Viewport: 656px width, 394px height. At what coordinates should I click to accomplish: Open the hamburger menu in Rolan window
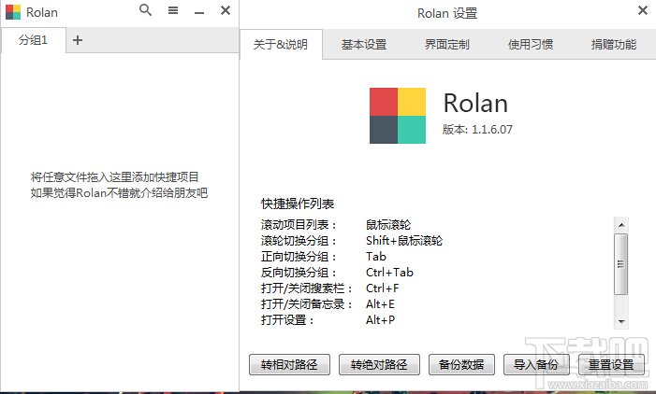pos(173,10)
